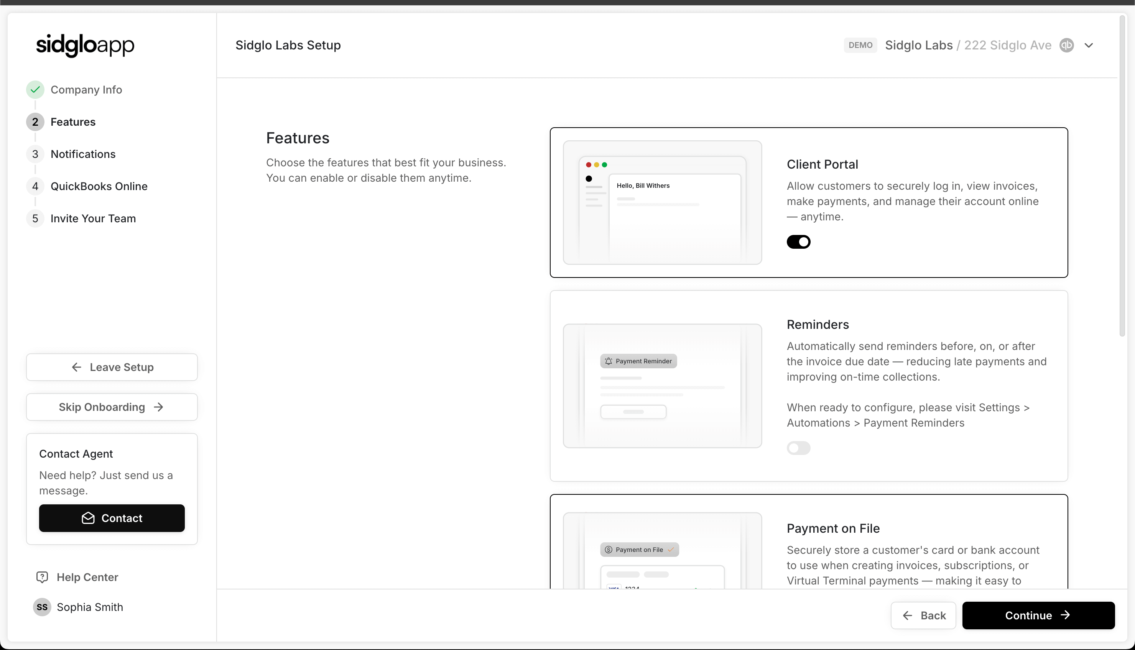Viewport: 1135px width, 650px height.
Task: Select Invite Your Team step
Action: click(93, 218)
